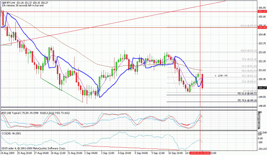Click the 156.55 price axis label
Screen dimensions: 267x155
(x=262, y=8)
